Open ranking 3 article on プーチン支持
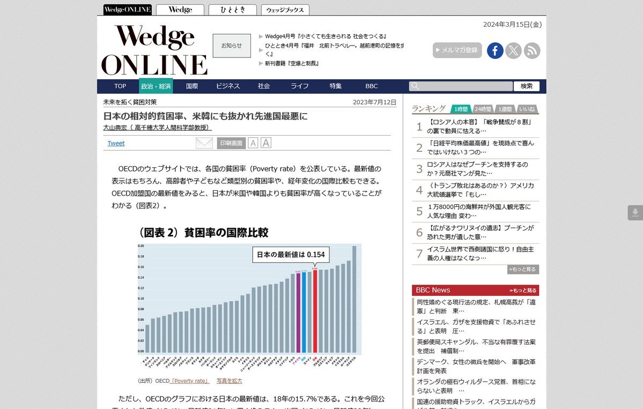Screen dimensions: 643x409 477,169
